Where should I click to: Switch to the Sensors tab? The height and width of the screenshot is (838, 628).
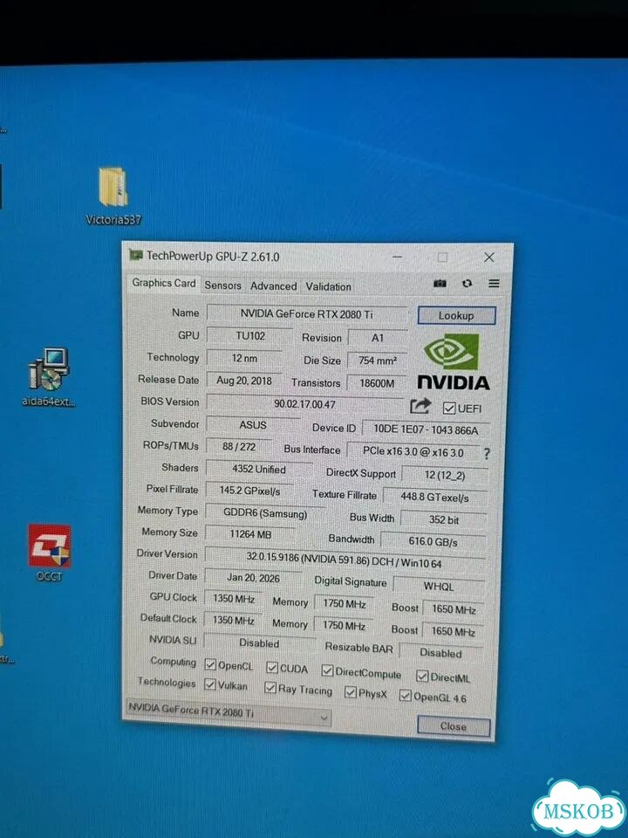pyautogui.click(x=222, y=285)
